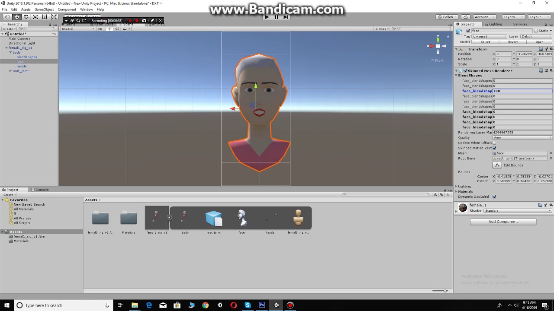Open the Layer dropdown showing Default
This screenshot has width=554, height=311.
pos(536,37)
